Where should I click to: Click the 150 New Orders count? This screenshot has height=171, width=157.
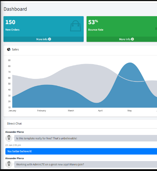[10, 22]
